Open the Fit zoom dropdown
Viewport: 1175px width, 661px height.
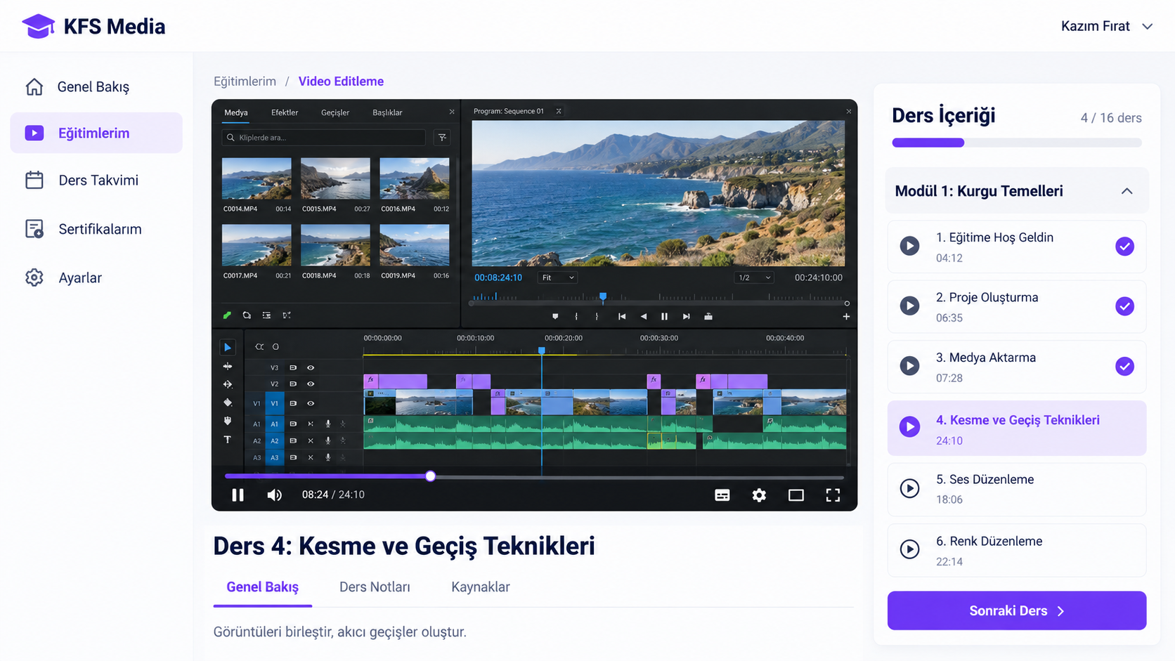pyautogui.click(x=558, y=277)
